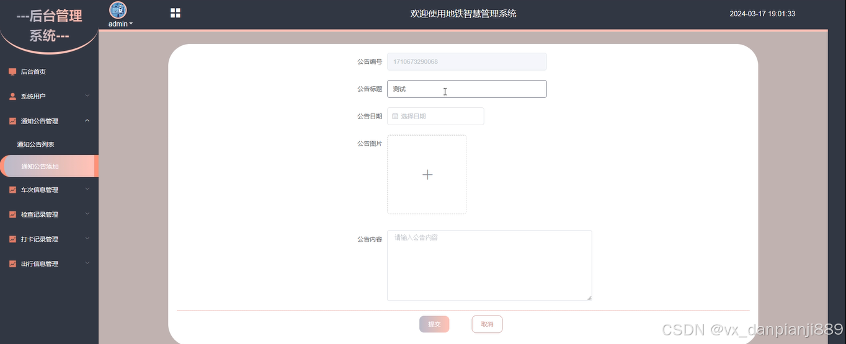
Task: Expand the 车次信息管理 chevron
Action: point(87,189)
